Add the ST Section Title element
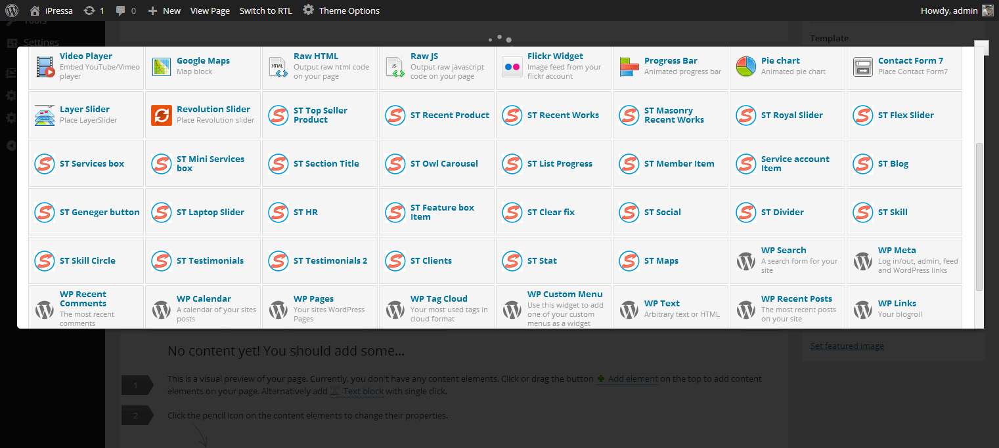Viewport: 999px width, 448px height. pos(320,164)
